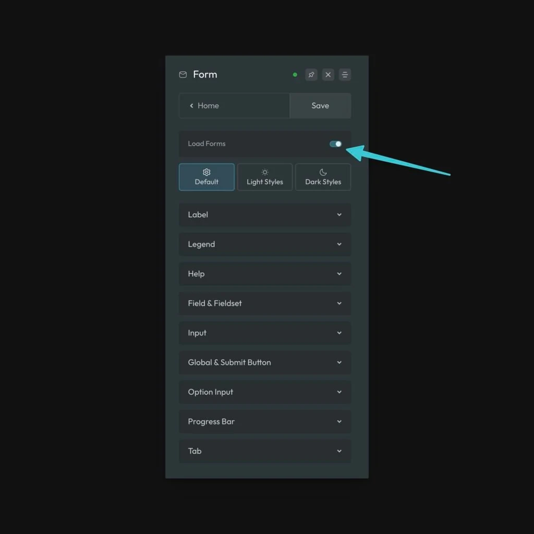Expand the Option Input section

pos(265,392)
